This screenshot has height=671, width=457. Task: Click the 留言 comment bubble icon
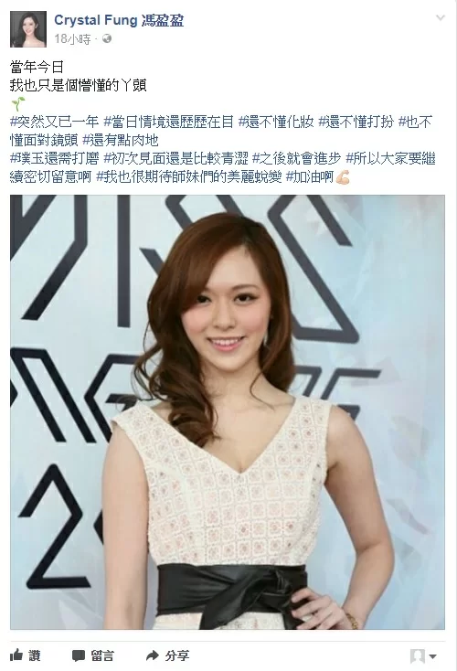click(x=79, y=655)
